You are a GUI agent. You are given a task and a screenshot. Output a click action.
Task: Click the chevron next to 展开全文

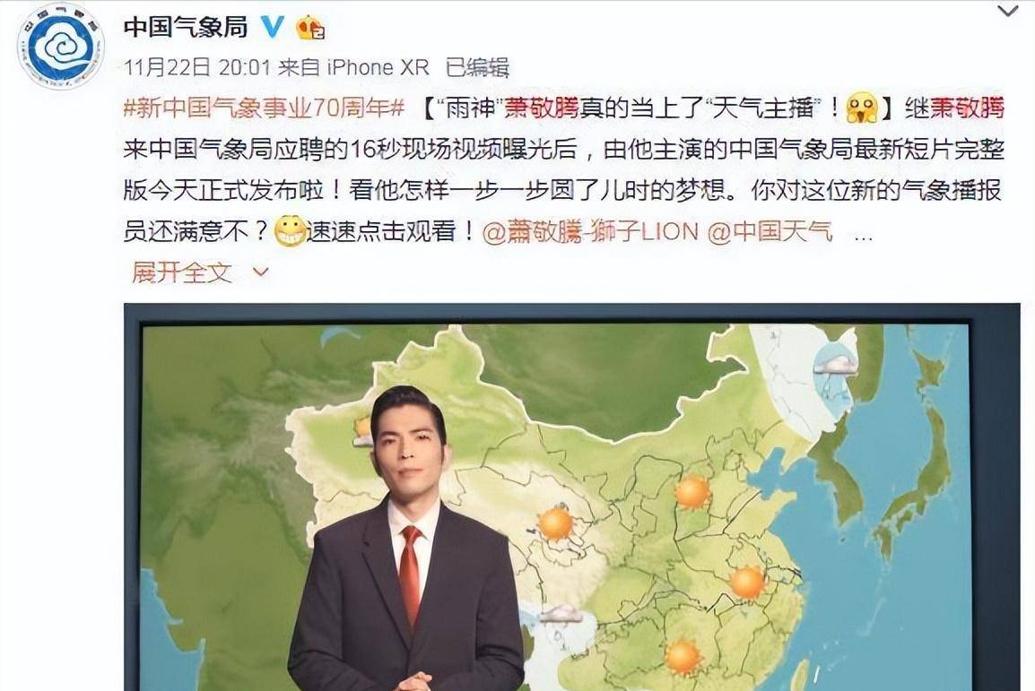click(261, 272)
